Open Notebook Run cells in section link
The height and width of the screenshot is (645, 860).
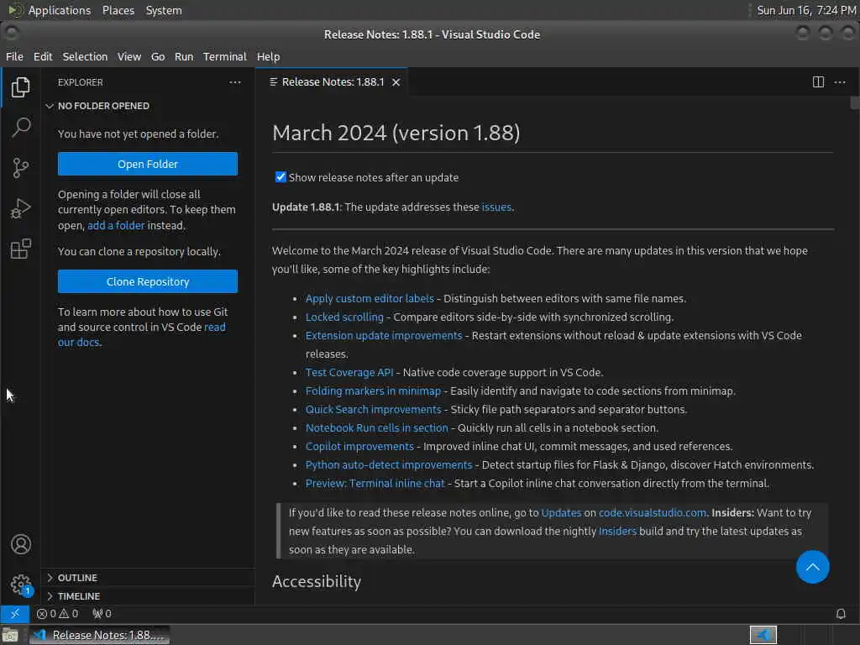click(x=377, y=427)
